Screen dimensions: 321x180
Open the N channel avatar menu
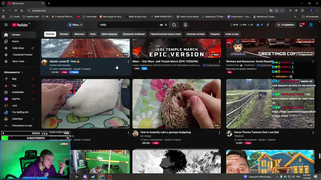311,25
